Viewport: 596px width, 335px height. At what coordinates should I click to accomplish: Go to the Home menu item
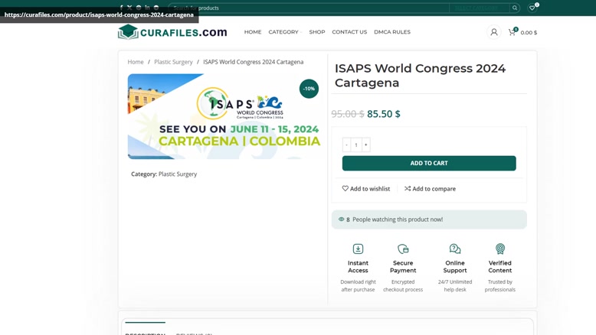(x=253, y=32)
